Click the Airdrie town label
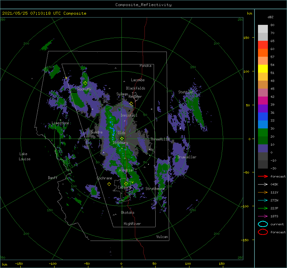The height and width of the screenshot is (268, 287). (126, 170)
